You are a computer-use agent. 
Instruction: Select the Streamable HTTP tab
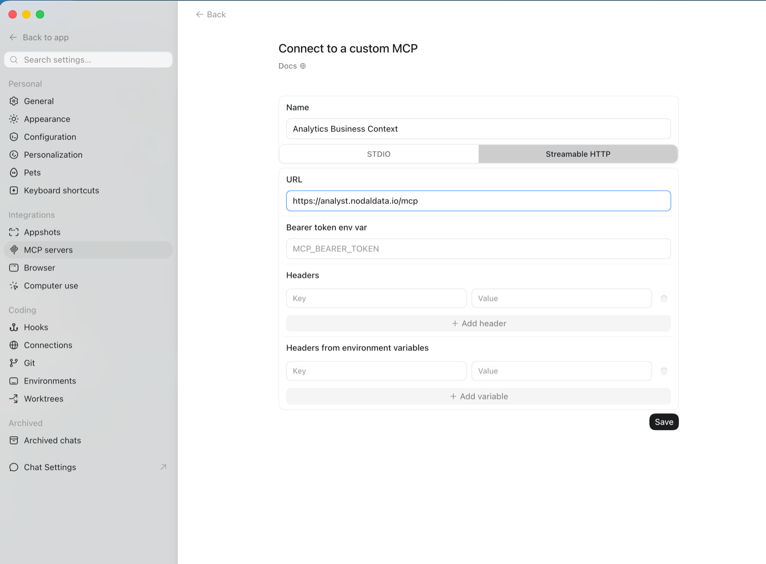(x=578, y=154)
